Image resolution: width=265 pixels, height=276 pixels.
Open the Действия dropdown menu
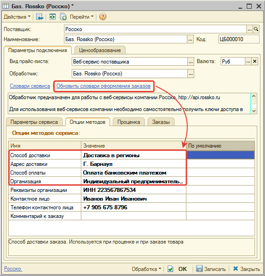[x=17, y=17]
